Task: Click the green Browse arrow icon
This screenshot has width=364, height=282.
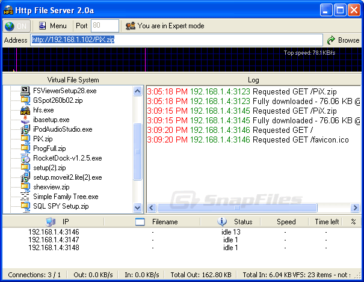Action: click(331, 40)
